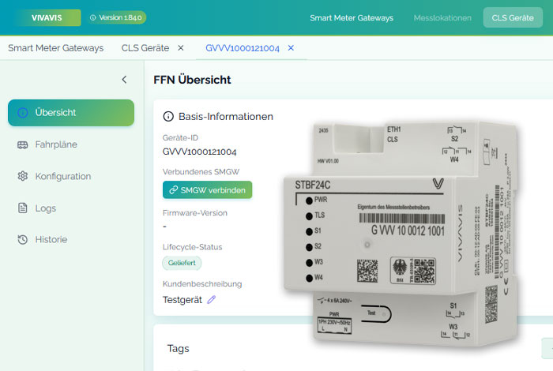Click the Geräte-ID value GVVV1000121004
The width and height of the screenshot is (553, 371).
pyautogui.click(x=199, y=152)
